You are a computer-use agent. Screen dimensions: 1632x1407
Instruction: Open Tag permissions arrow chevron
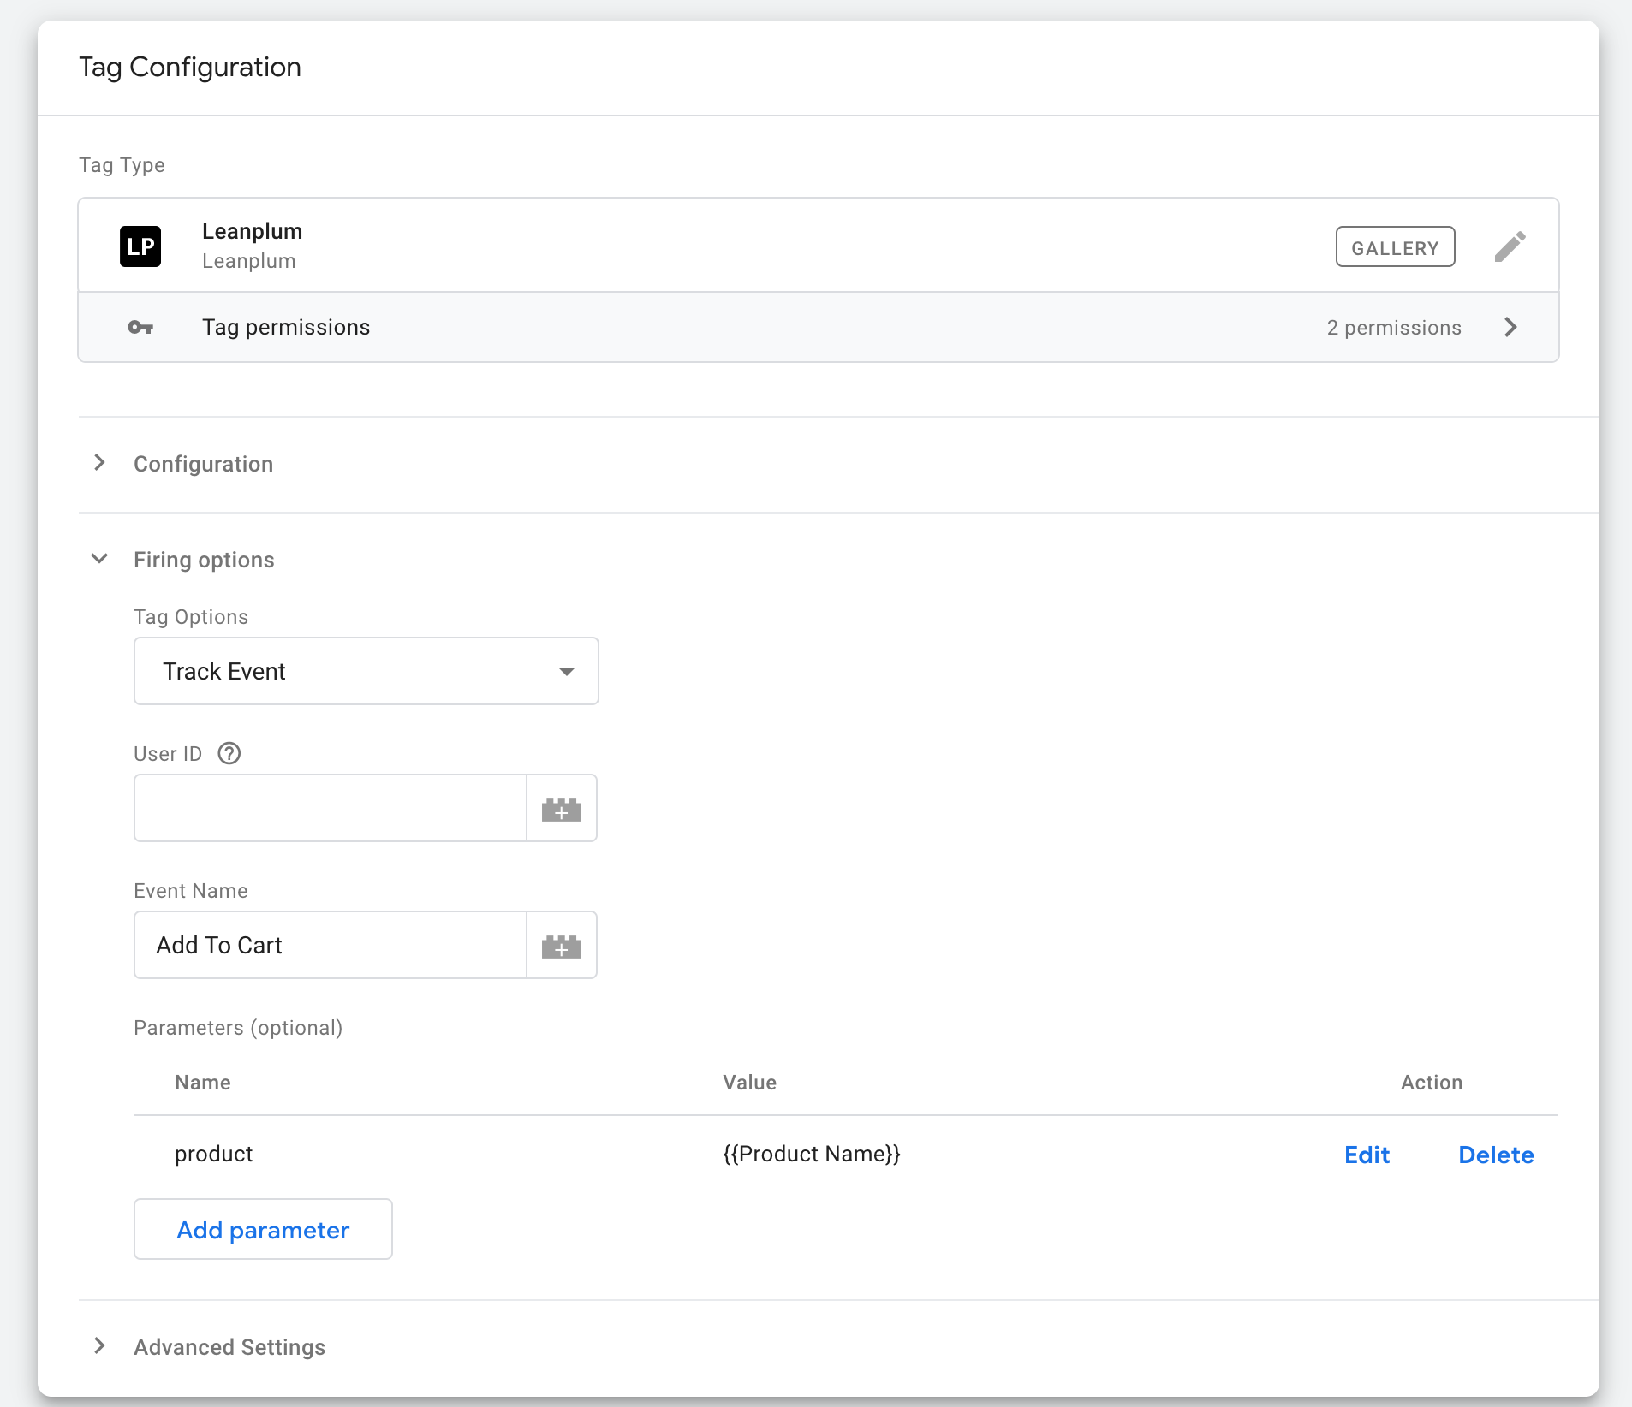tap(1510, 327)
